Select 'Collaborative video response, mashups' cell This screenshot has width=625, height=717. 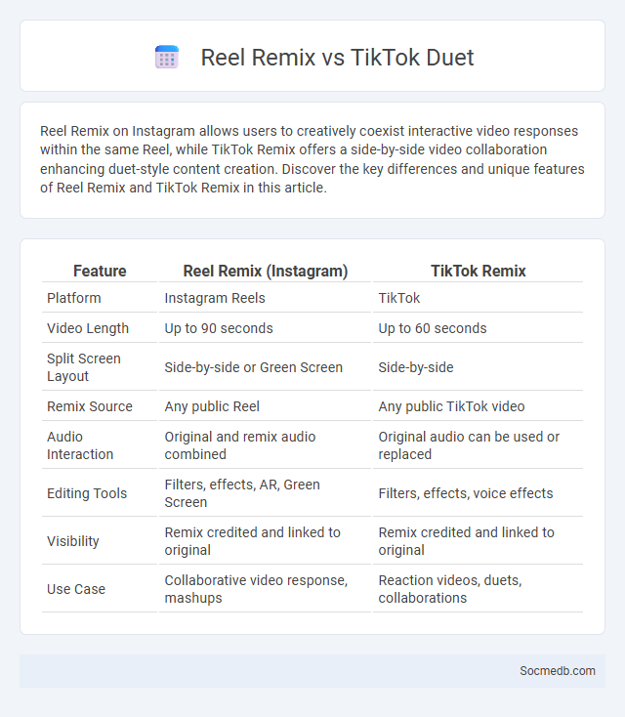coord(256,589)
